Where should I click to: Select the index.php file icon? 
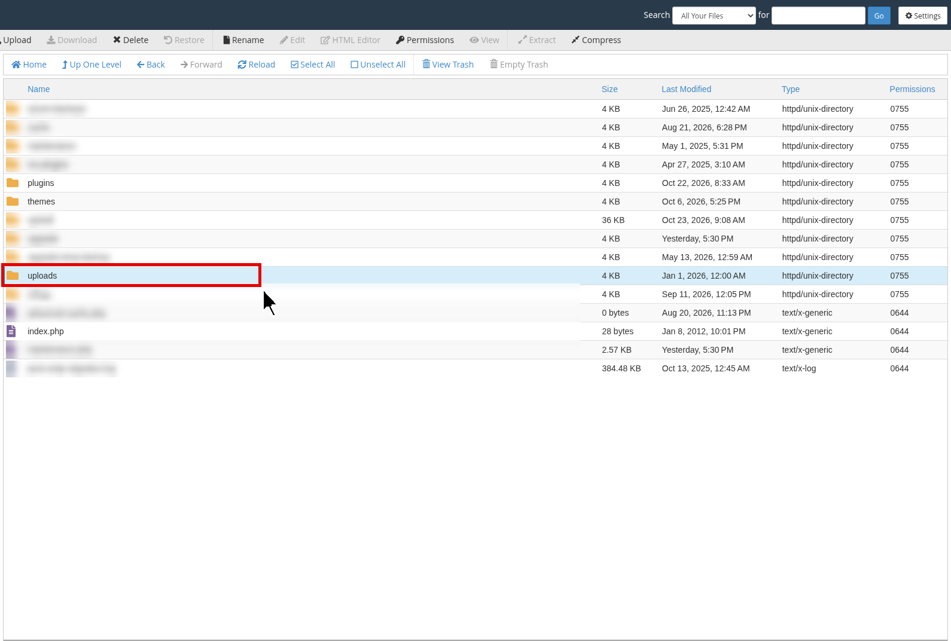point(11,331)
